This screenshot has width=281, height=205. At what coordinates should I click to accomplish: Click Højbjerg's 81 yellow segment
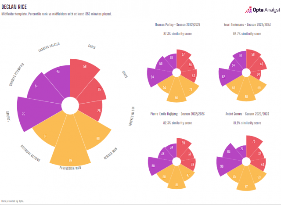tap(177, 179)
